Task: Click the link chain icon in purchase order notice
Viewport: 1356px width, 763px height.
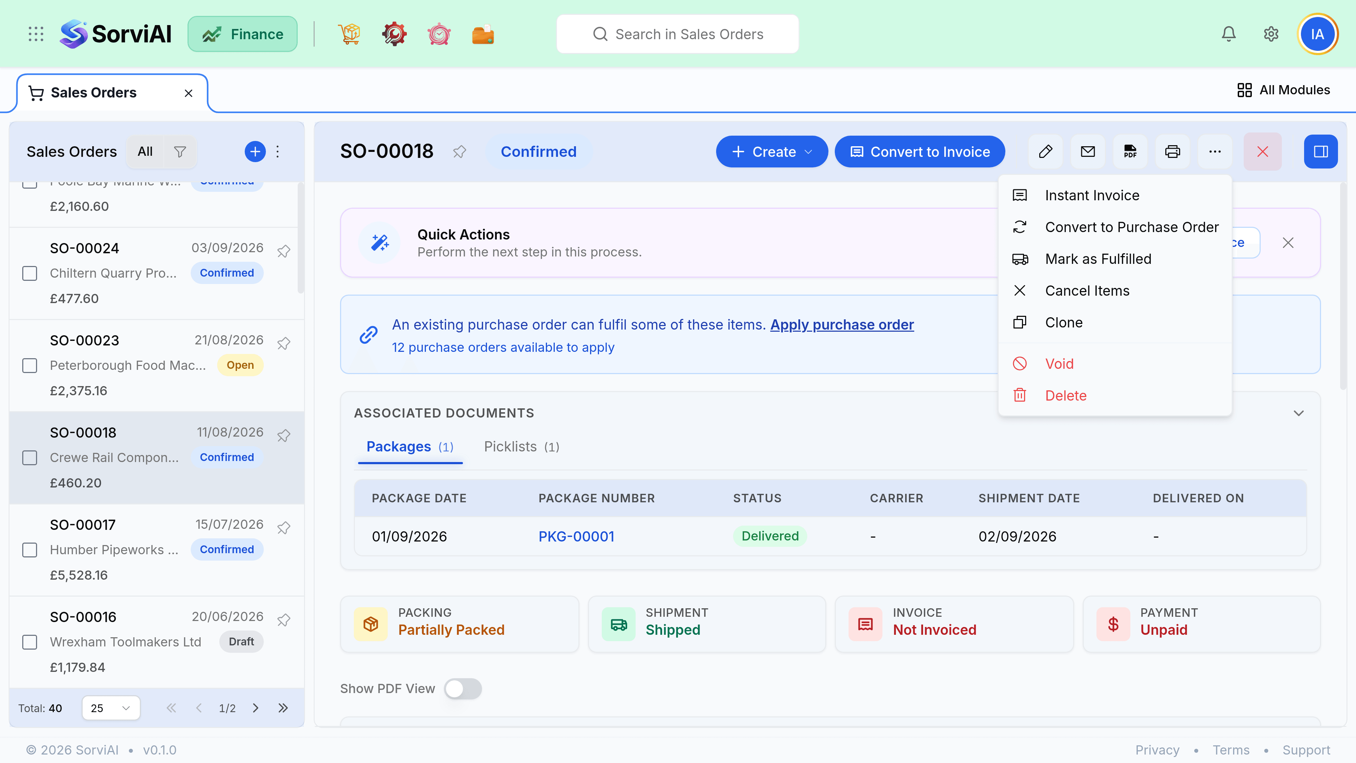Action: 368,335
